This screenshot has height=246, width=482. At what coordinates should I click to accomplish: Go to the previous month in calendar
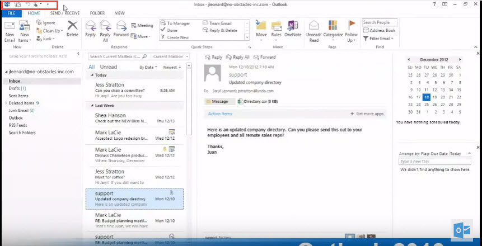coord(409,60)
